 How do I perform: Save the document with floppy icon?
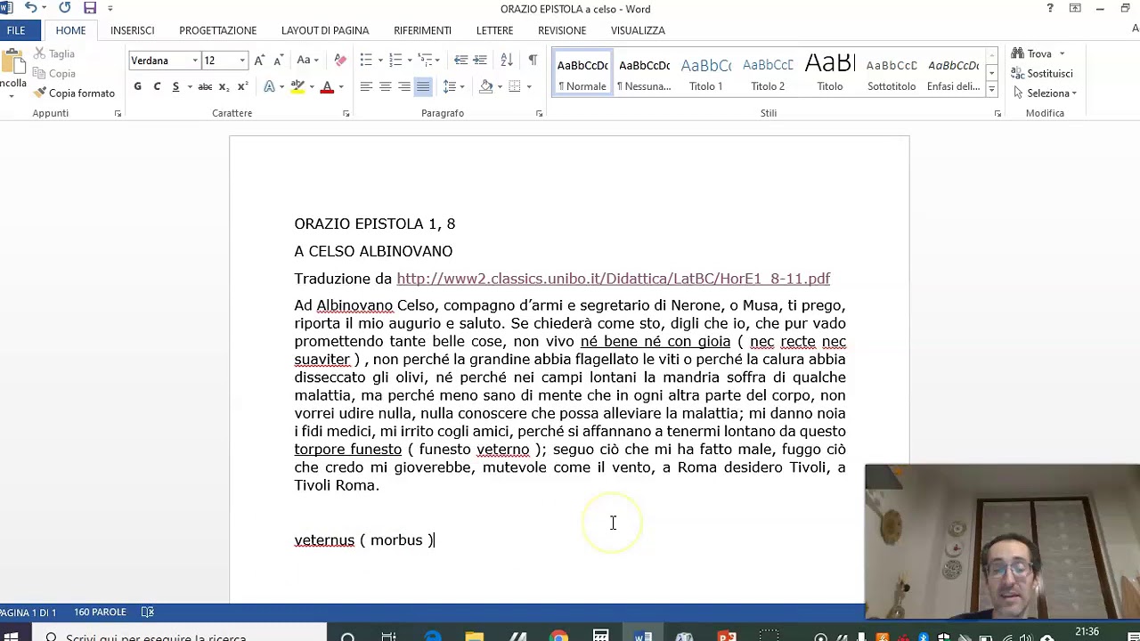90,8
